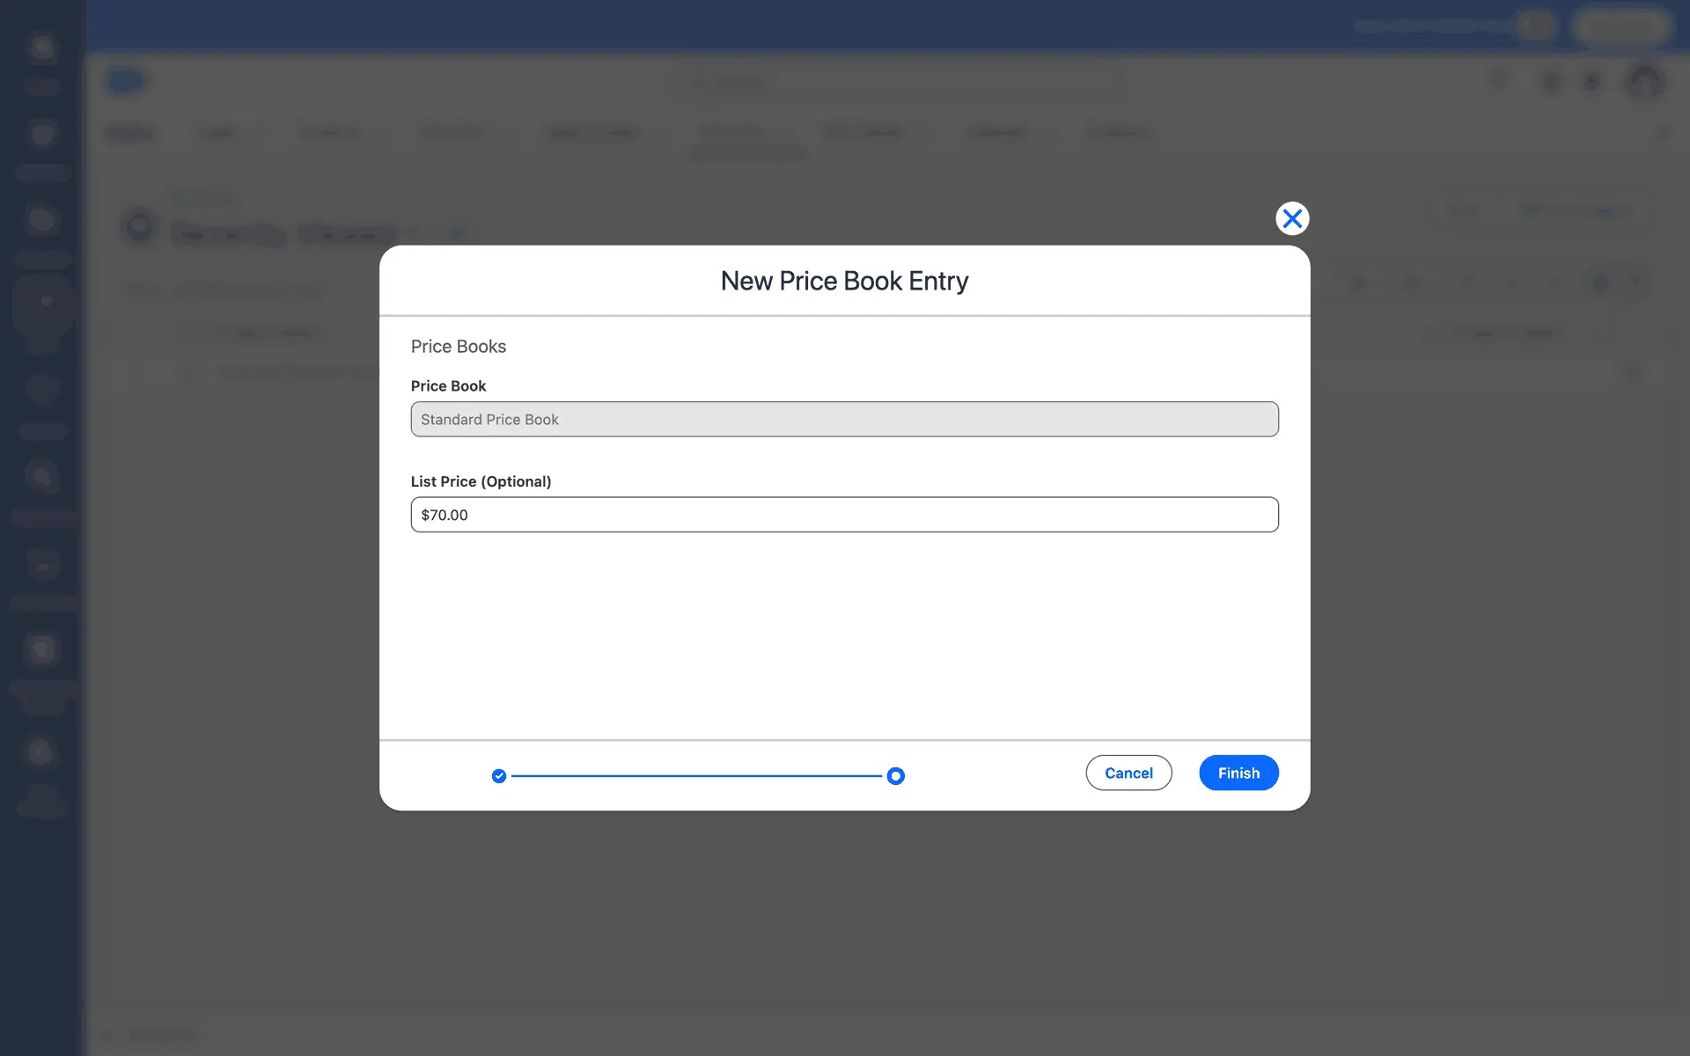Open the notifications bell in the header

click(1591, 82)
